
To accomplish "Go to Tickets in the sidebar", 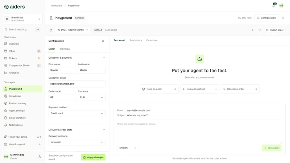I will (x=22, y=58).
